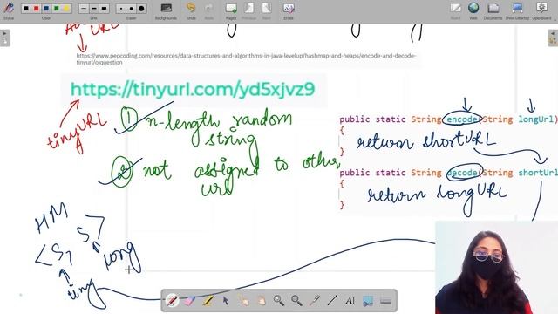Choose the thick line width

coord(104,8)
